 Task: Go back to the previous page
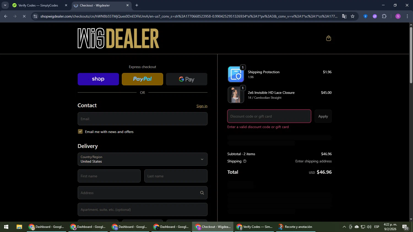tap(6, 16)
